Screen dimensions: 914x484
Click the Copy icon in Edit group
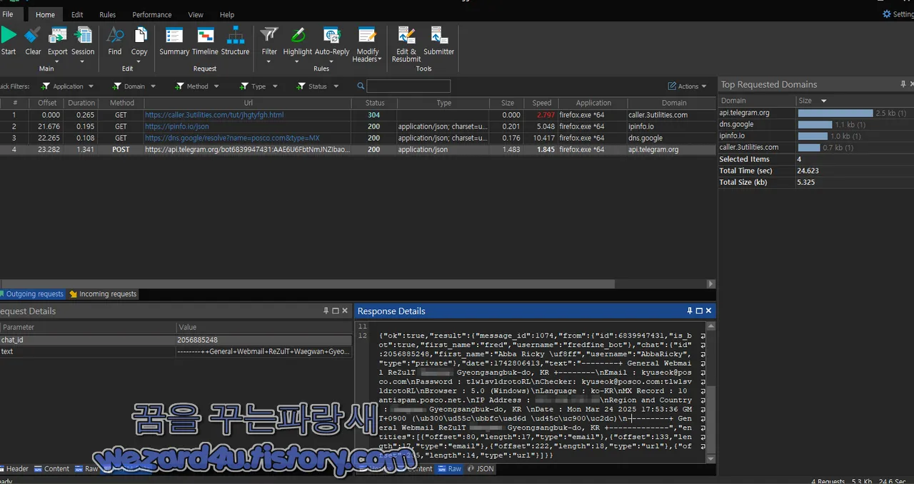click(x=139, y=35)
